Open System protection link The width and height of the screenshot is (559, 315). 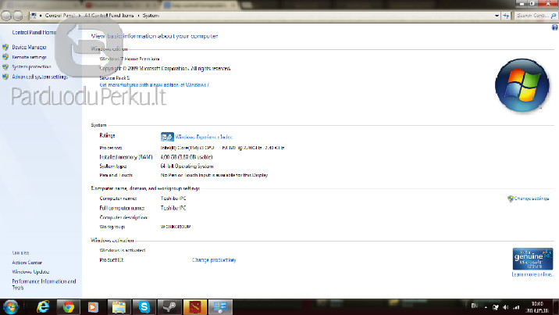[x=31, y=67]
